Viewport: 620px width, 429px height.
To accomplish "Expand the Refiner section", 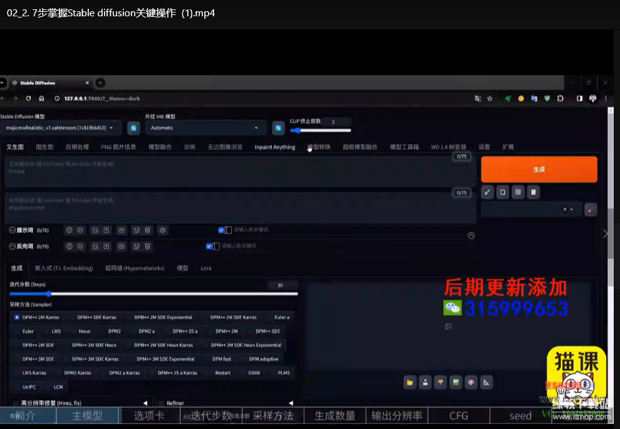I will [x=227, y=403].
